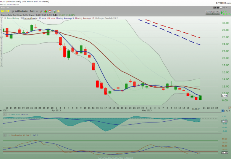Click the Bollinger Bands 20 2 legend label

tap(107, 18)
